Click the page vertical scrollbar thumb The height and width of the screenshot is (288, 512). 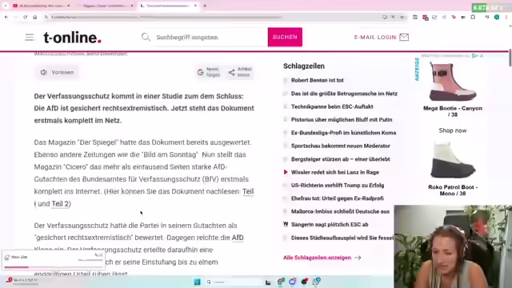[x=510, y=58]
